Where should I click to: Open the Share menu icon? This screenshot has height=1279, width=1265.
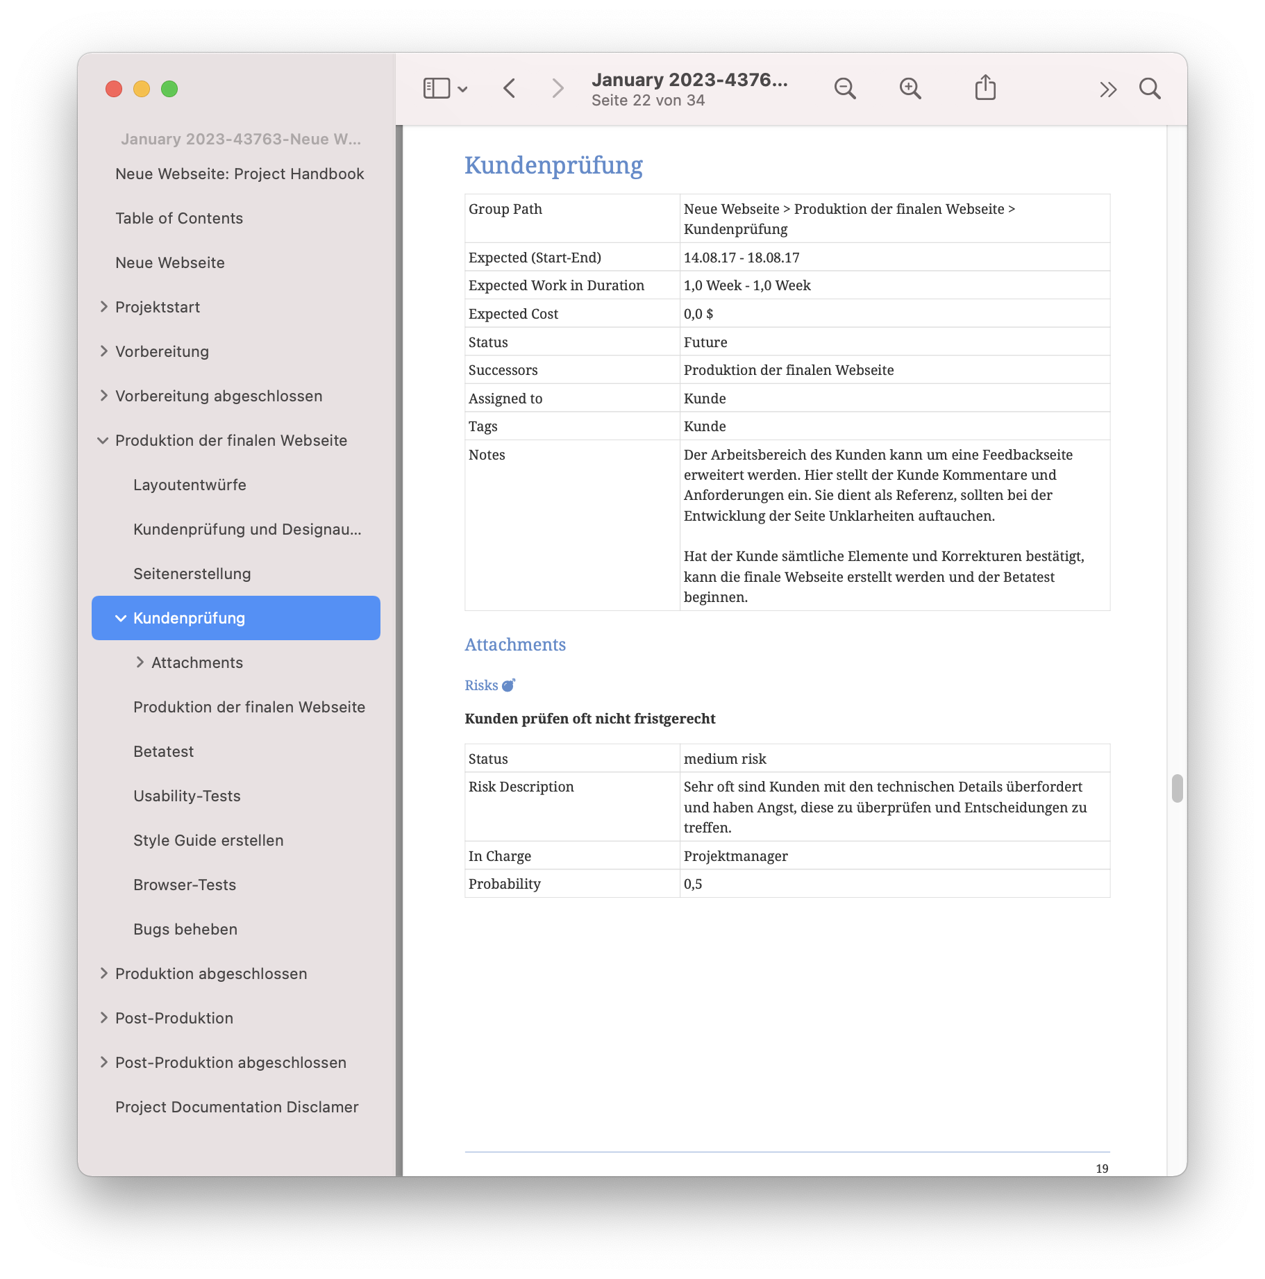pyautogui.click(x=985, y=88)
